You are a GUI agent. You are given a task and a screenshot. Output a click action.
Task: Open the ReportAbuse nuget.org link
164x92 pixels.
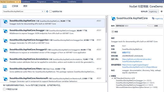[140, 66]
